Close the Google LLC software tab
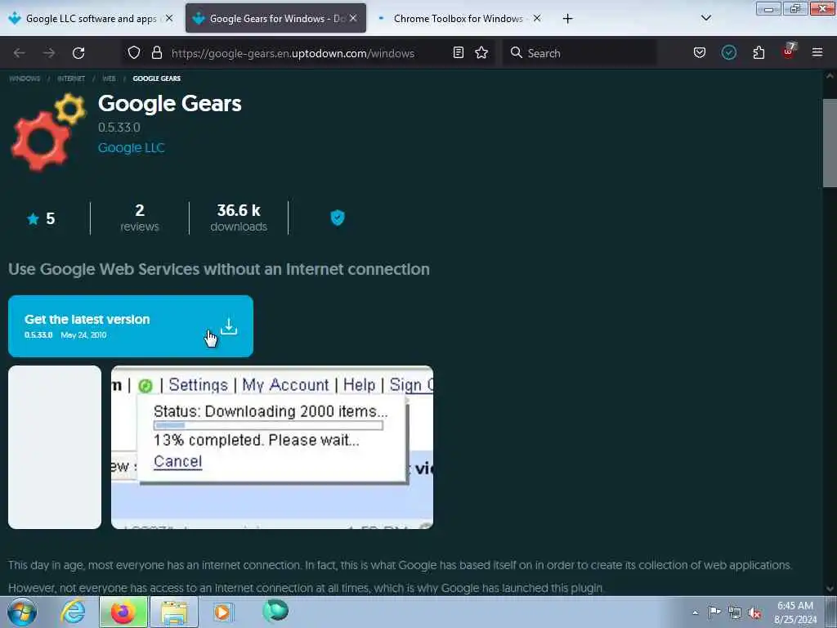 (x=169, y=19)
